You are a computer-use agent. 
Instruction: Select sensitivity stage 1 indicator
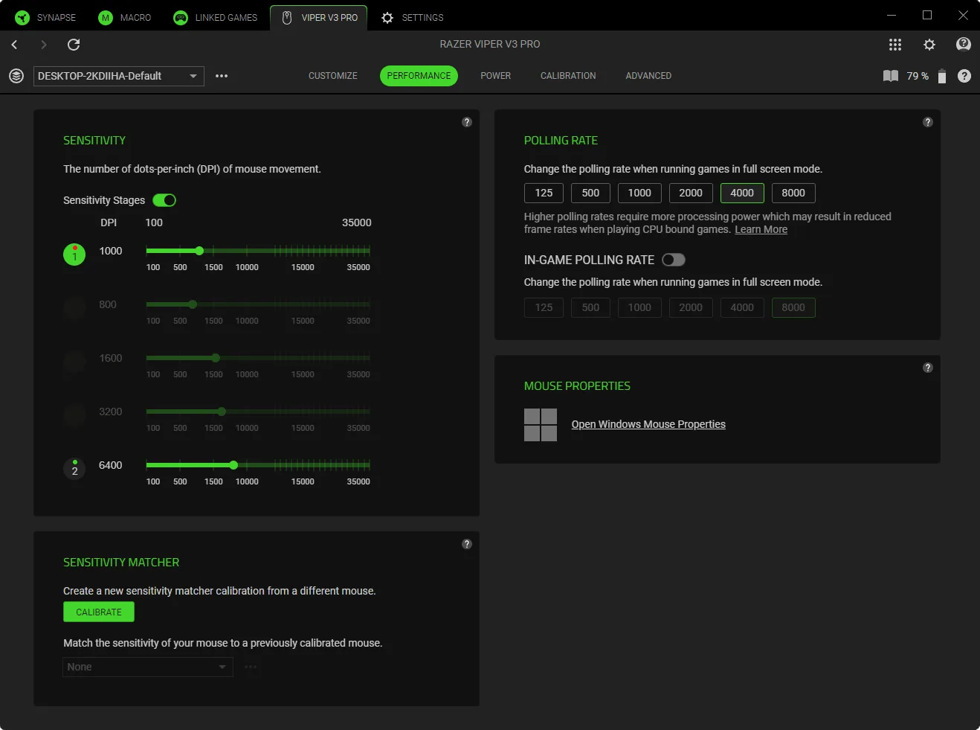point(74,254)
